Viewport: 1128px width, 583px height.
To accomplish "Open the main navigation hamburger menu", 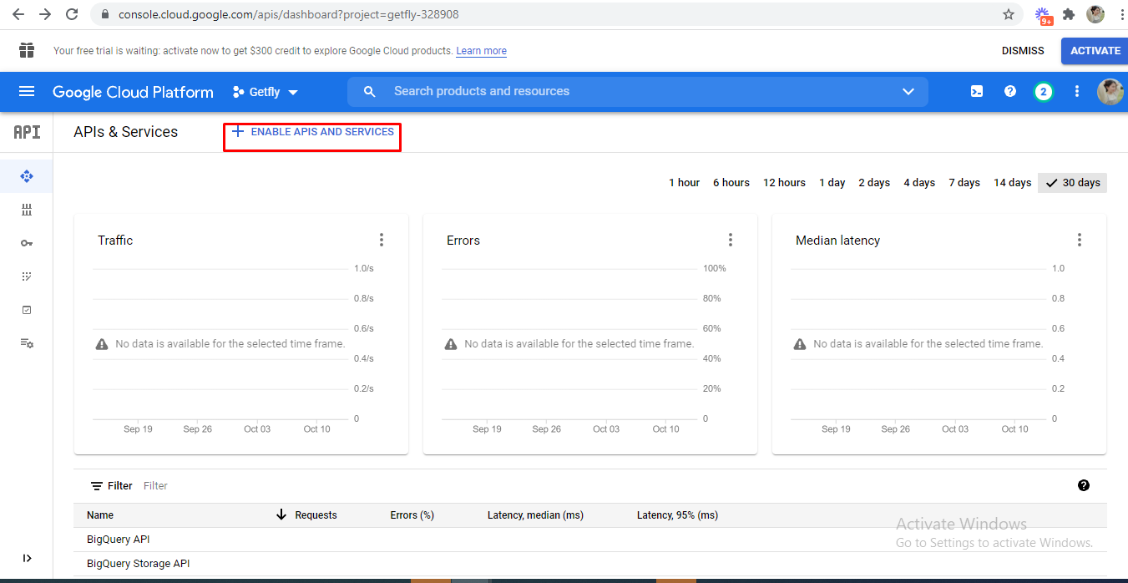I will pos(27,92).
